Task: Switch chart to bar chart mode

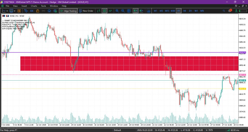Action: (99, 11)
